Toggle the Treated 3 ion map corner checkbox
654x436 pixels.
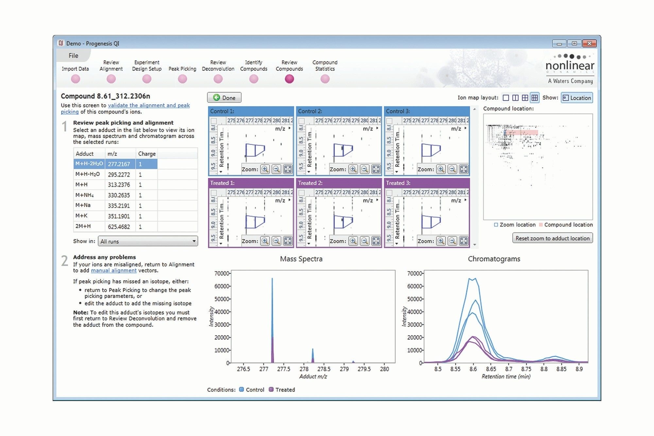[x=389, y=193]
